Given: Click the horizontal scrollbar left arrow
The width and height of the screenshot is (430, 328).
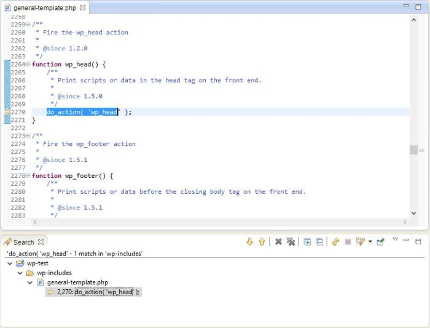Looking at the screenshot, I should click(x=35, y=222).
